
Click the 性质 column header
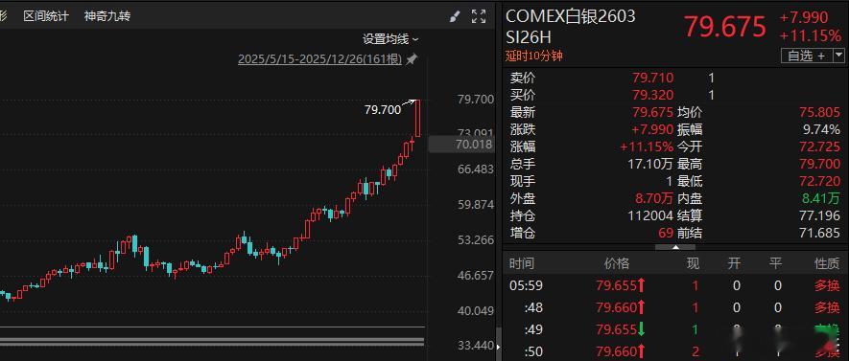point(827,263)
